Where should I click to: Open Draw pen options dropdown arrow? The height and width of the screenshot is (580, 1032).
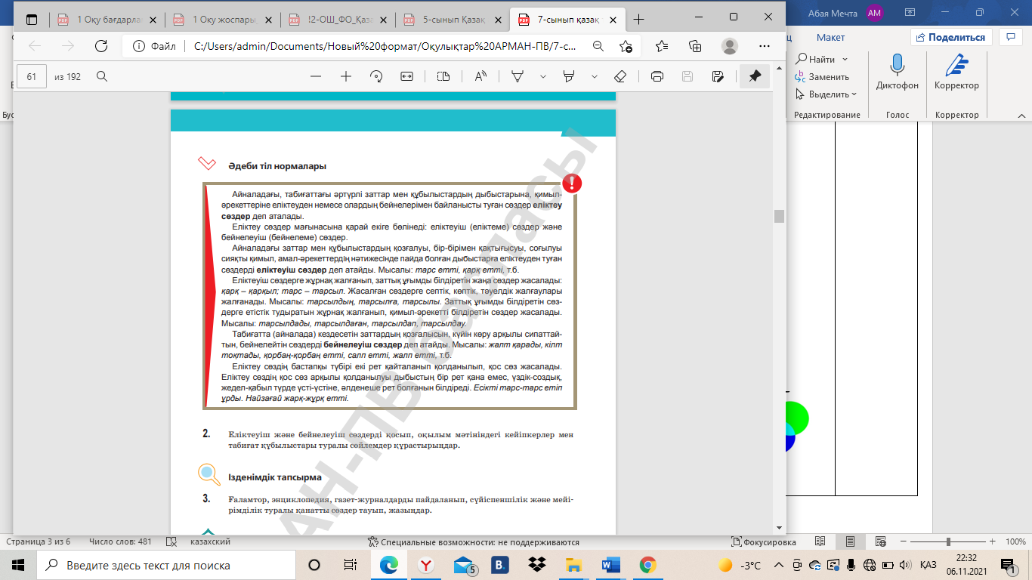coord(542,76)
